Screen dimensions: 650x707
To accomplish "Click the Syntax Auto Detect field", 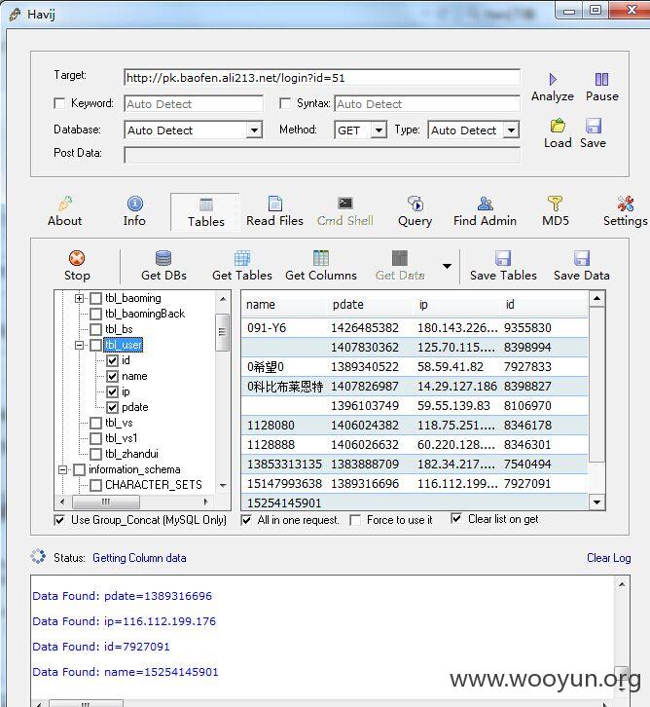I will [427, 103].
